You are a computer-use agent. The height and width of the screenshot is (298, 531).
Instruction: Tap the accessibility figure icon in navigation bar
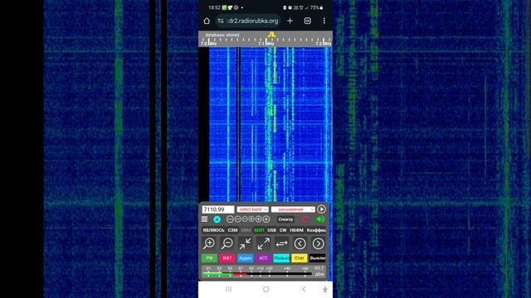click(325, 290)
